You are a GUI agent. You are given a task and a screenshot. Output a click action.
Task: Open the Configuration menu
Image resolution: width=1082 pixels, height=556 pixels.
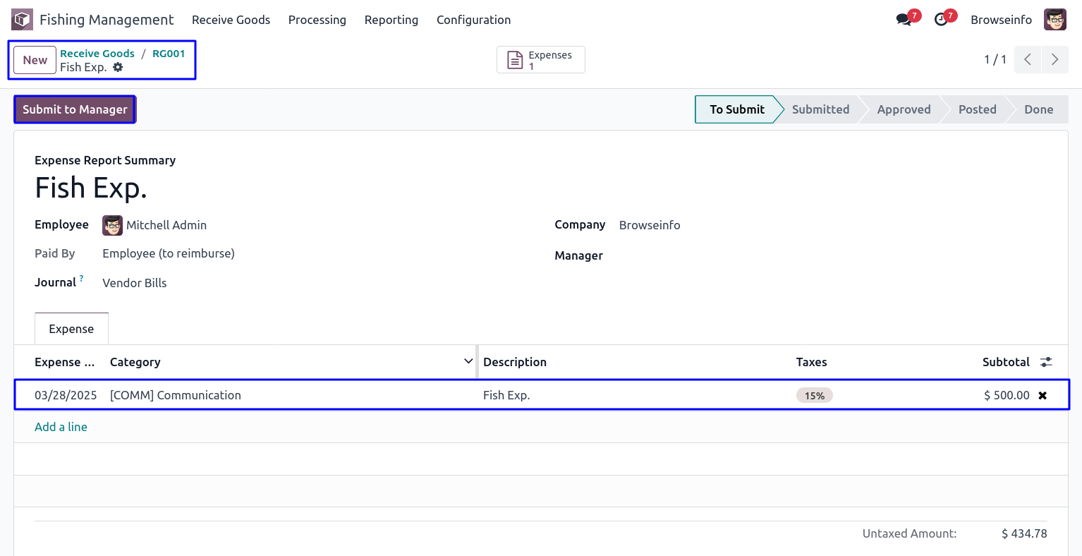coord(474,20)
